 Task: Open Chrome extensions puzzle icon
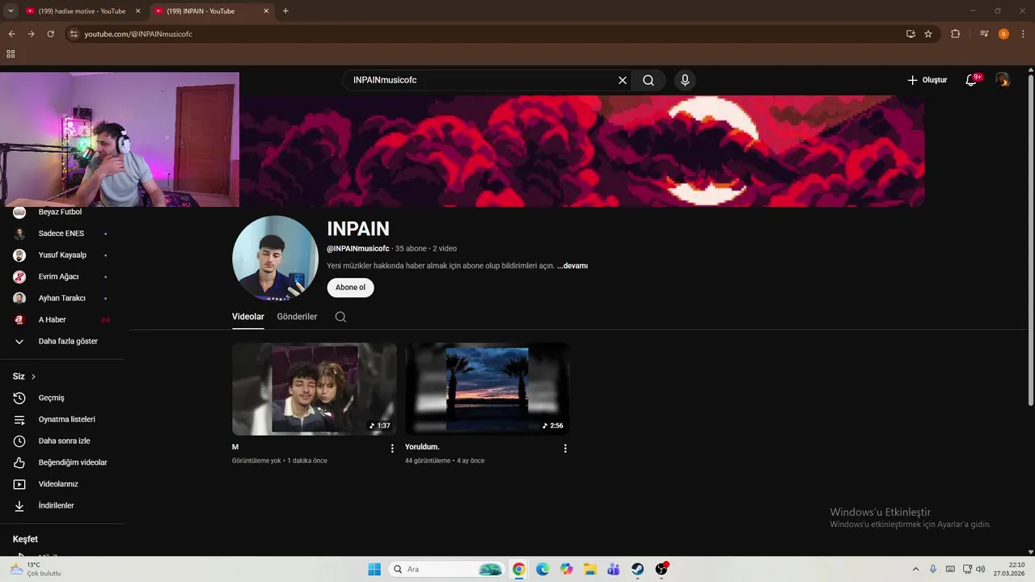point(955,34)
